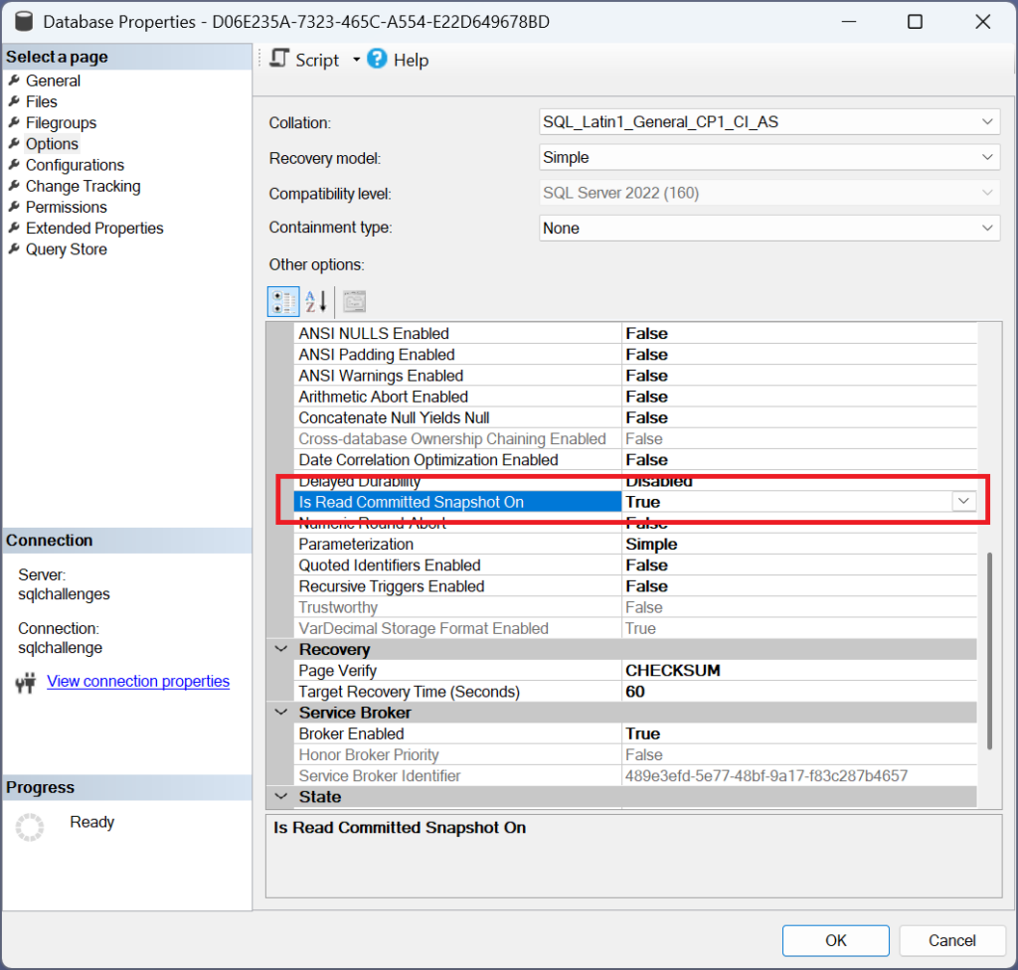Viewport: 1018px width, 970px height.
Task: Open Is Read Committed Snapshot On dropdown
Action: pos(962,502)
